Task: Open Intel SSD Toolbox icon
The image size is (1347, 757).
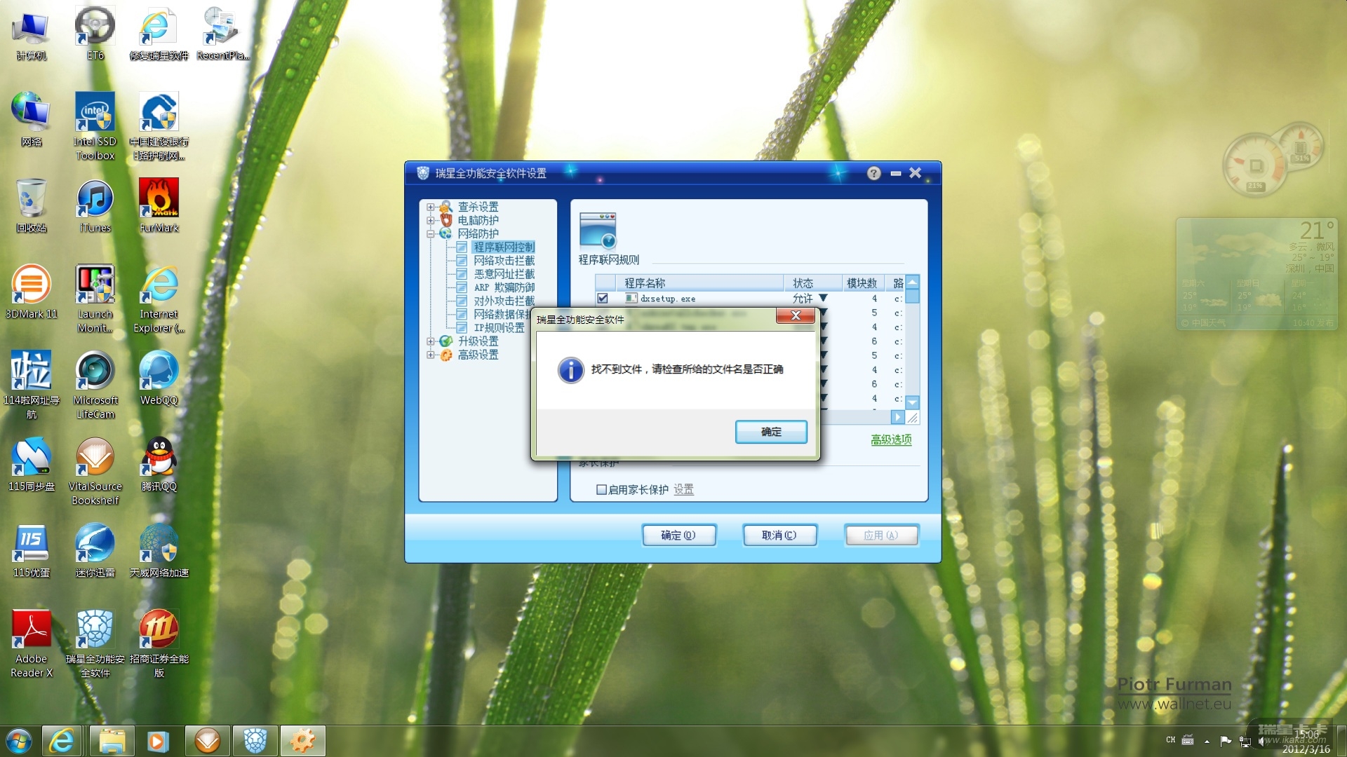Action: 95,112
